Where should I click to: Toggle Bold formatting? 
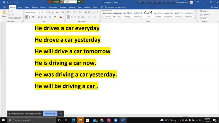[26, 17]
